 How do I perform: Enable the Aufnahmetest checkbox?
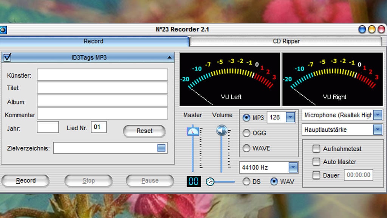[x=316, y=149]
